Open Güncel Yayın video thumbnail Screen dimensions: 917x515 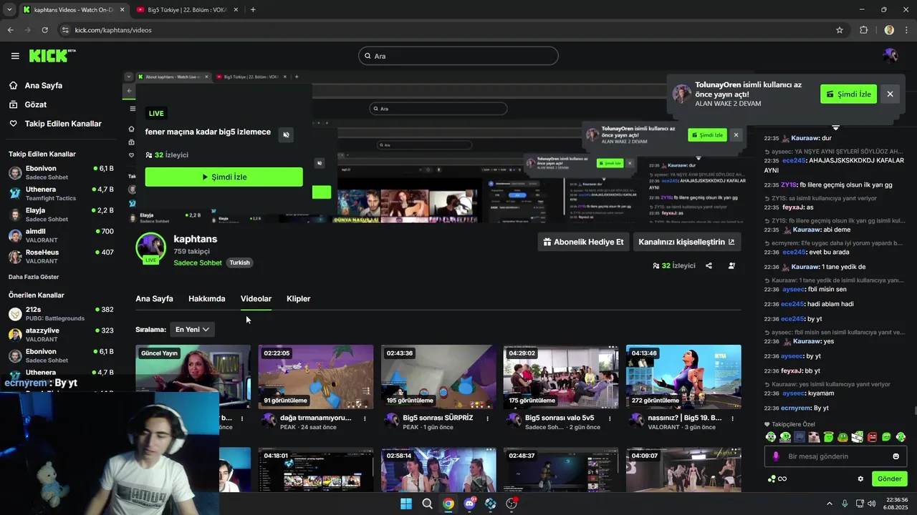pyautogui.click(x=193, y=377)
